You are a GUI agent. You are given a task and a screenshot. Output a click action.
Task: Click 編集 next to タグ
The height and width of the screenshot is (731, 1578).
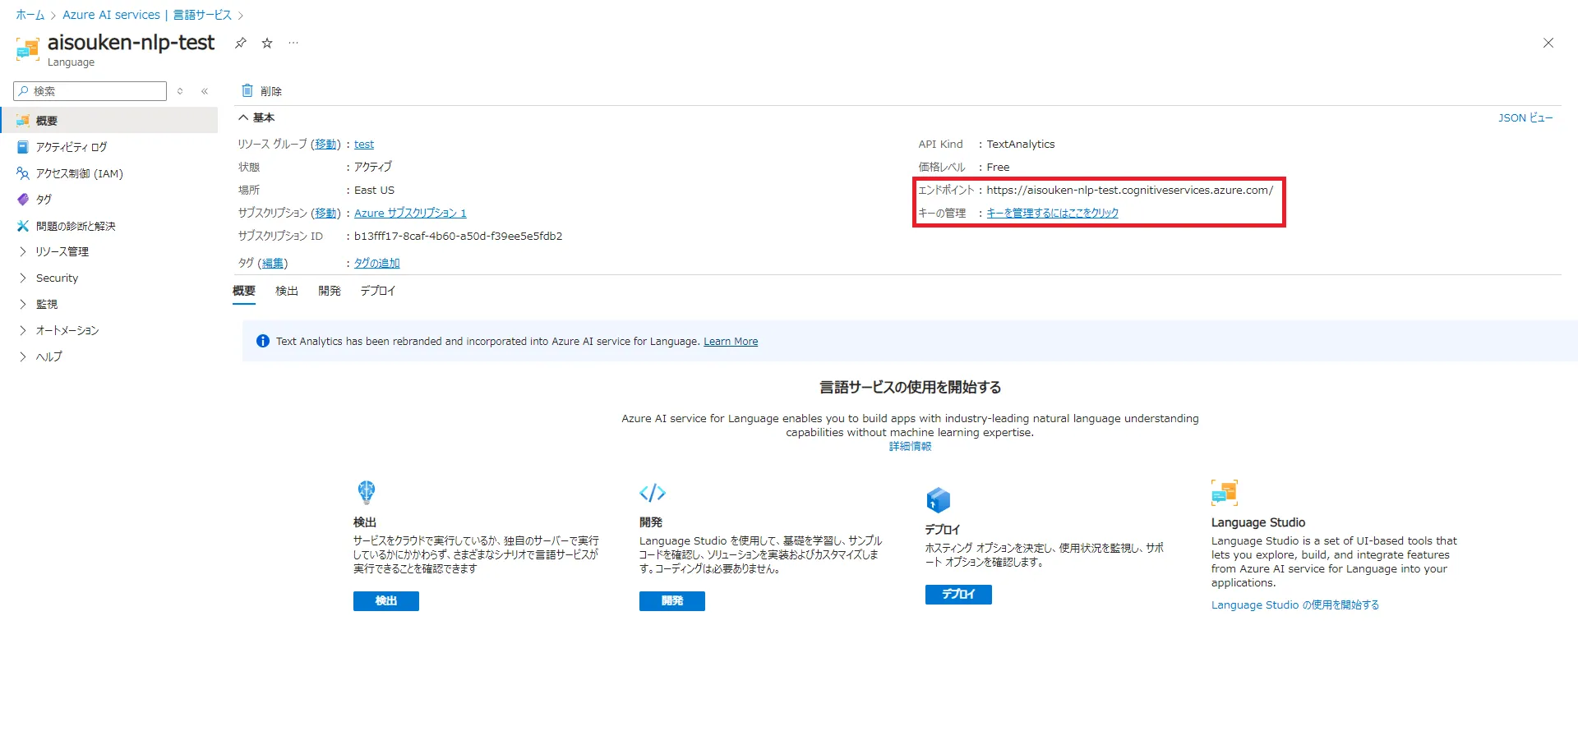(x=273, y=263)
